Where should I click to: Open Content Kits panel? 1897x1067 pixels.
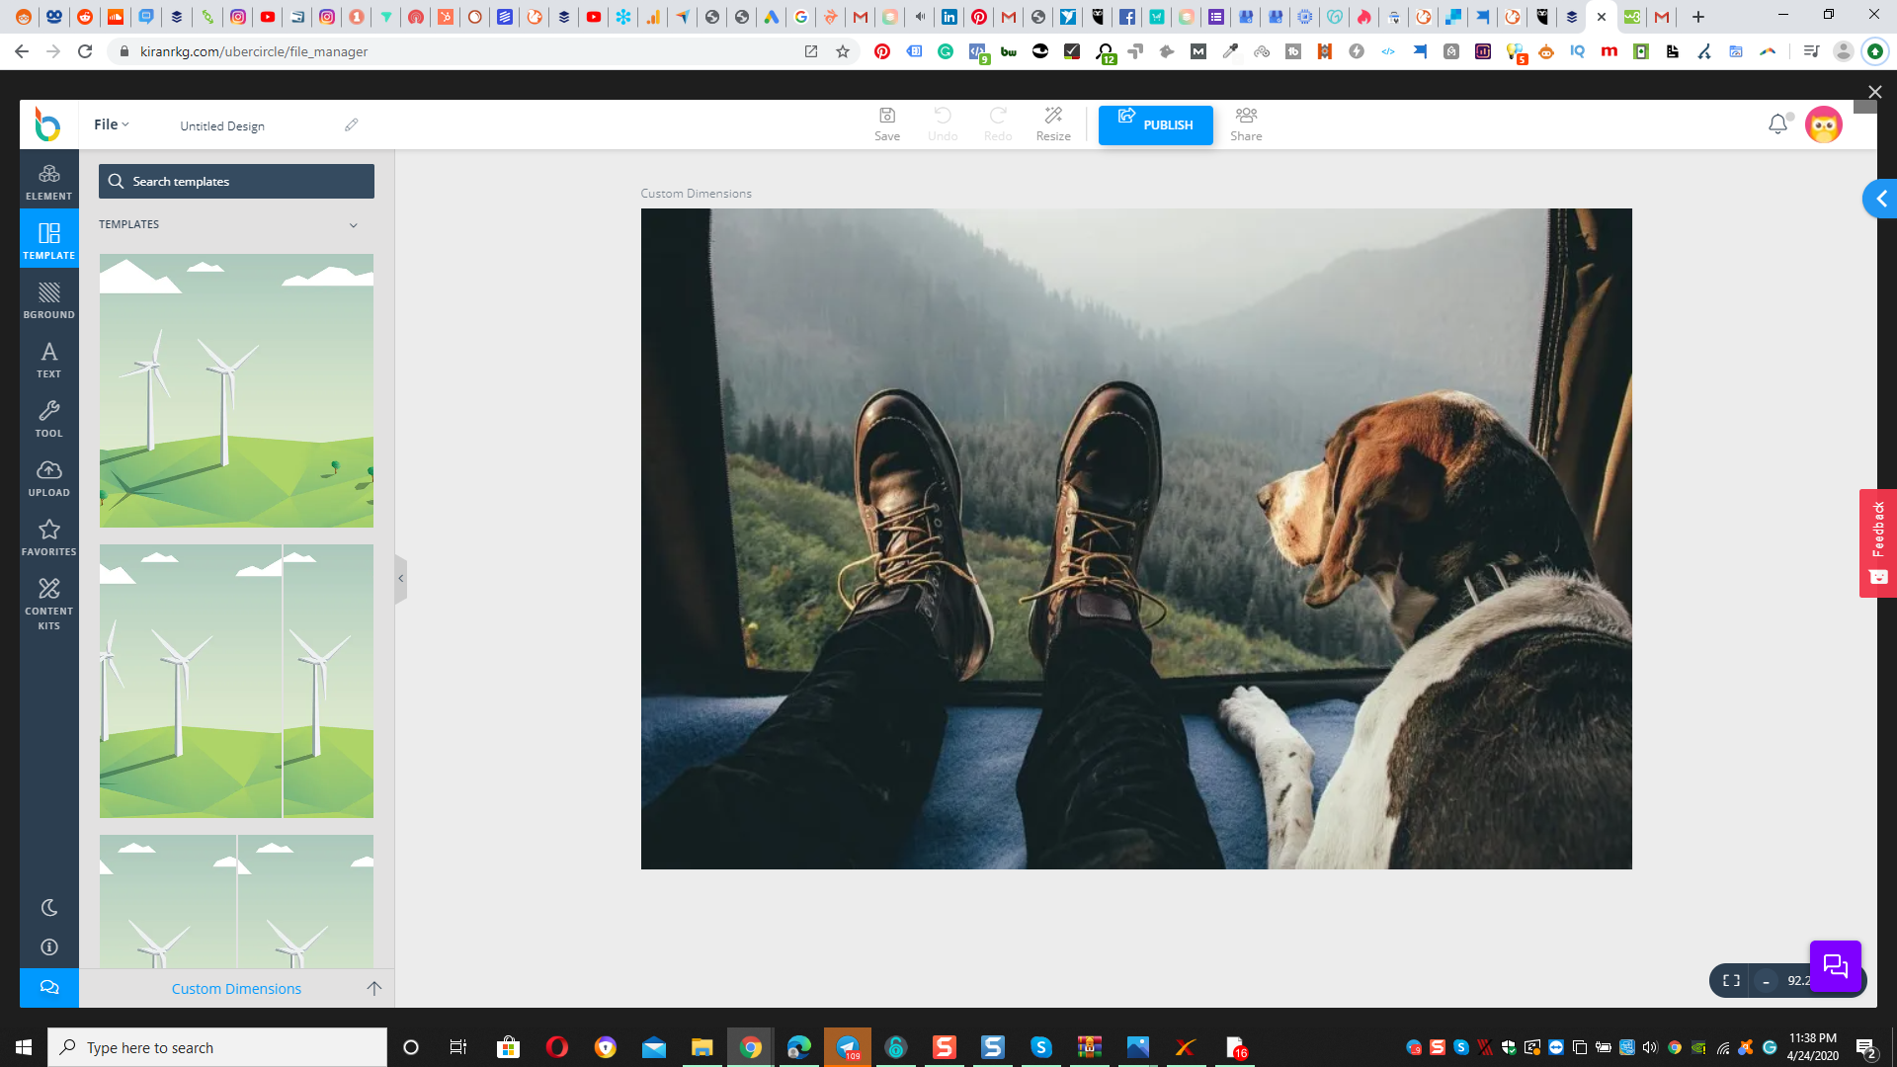pyautogui.click(x=48, y=603)
